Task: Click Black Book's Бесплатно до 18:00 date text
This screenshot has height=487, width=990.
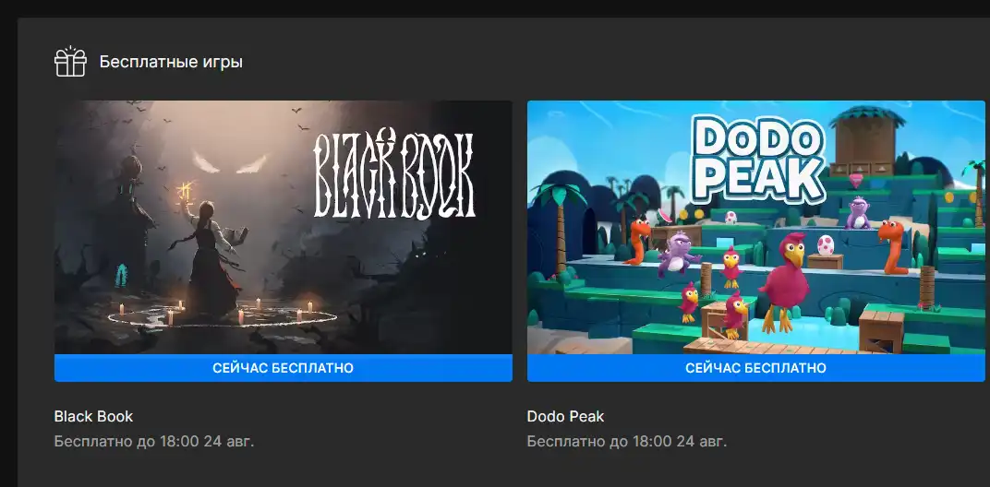Action: [x=154, y=441]
